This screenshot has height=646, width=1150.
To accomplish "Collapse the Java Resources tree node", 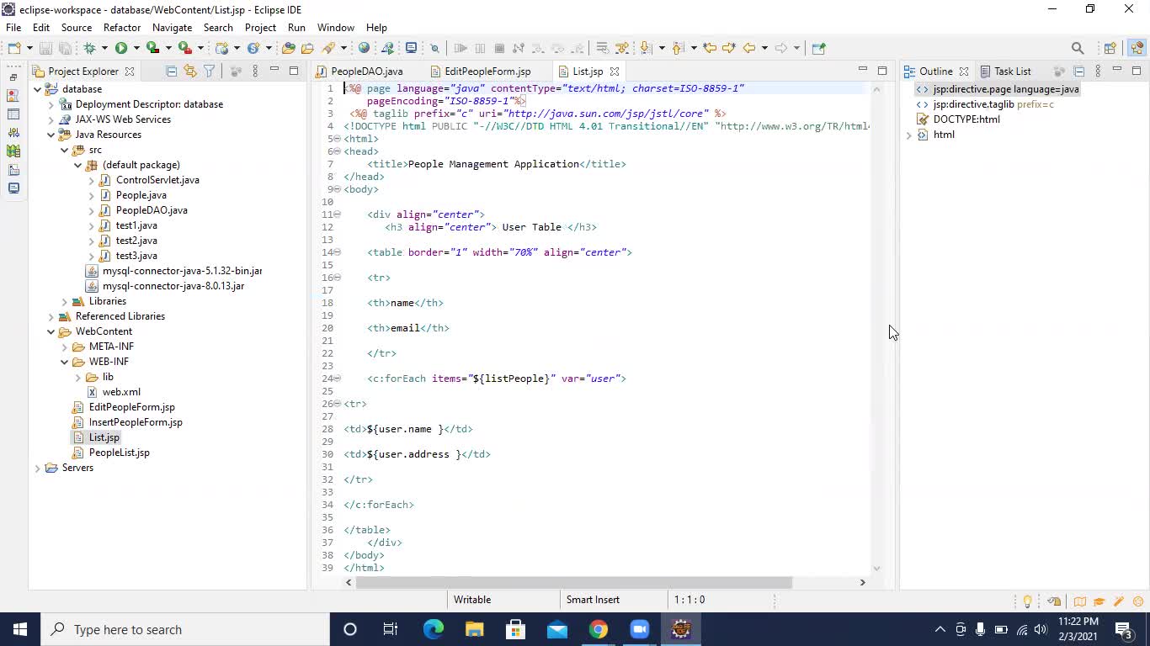I will coord(51,135).
